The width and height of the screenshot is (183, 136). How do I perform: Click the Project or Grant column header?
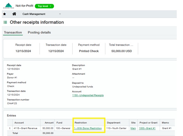(x=148, y=123)
